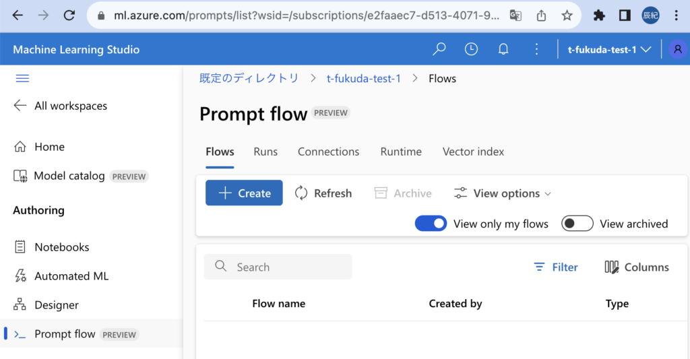This screenshot has height=359, width=690.
Task: Open the notifications bell icon
Action: point(503,49)
